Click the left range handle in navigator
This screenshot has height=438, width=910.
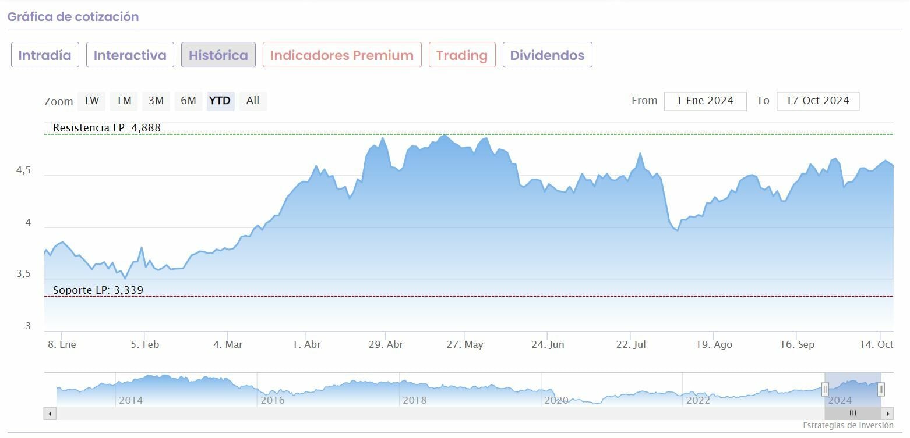pyautogui.click(x=825, y=389)
